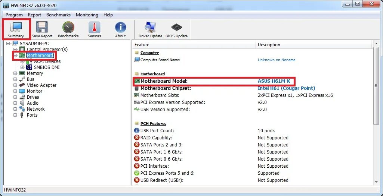Expand the Network tree node
Image resolution: width=383 pixels, height=196 pixels.
pos(15,109)
